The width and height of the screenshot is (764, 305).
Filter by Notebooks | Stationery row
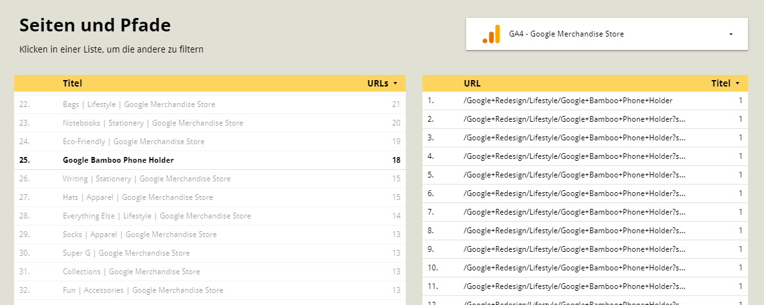(153, 123)
